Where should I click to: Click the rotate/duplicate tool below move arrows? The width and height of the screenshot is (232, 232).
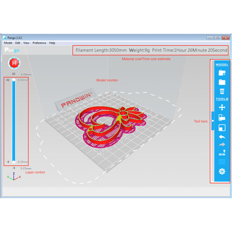(222, 118)
